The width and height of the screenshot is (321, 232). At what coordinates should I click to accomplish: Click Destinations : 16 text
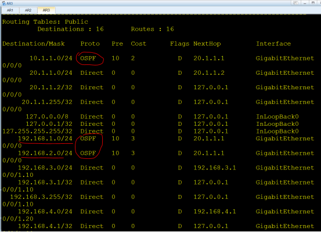(71, 29)
